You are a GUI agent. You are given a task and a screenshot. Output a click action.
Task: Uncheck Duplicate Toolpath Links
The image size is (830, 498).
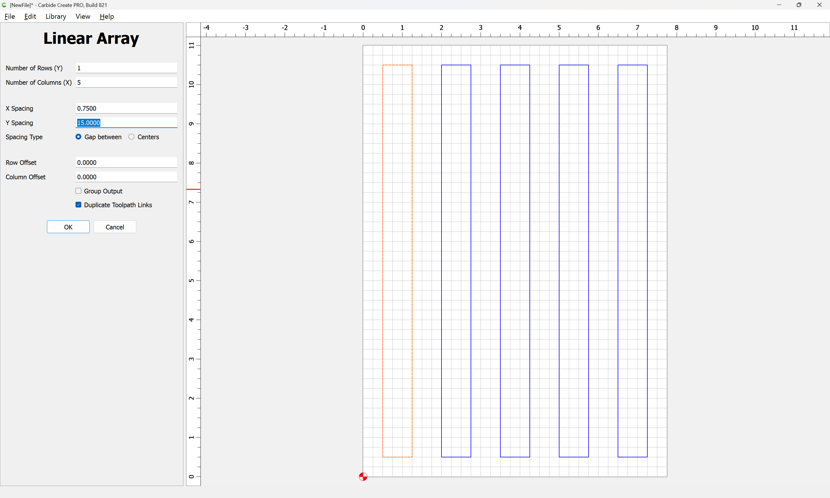(x=78, y=205)
